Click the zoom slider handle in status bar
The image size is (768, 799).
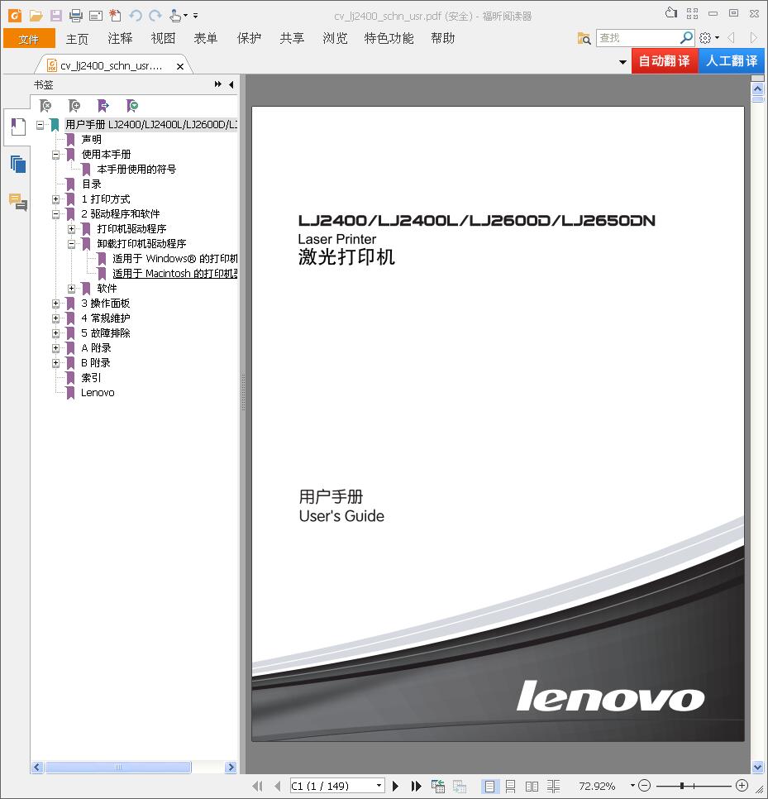tap(681, 786)
